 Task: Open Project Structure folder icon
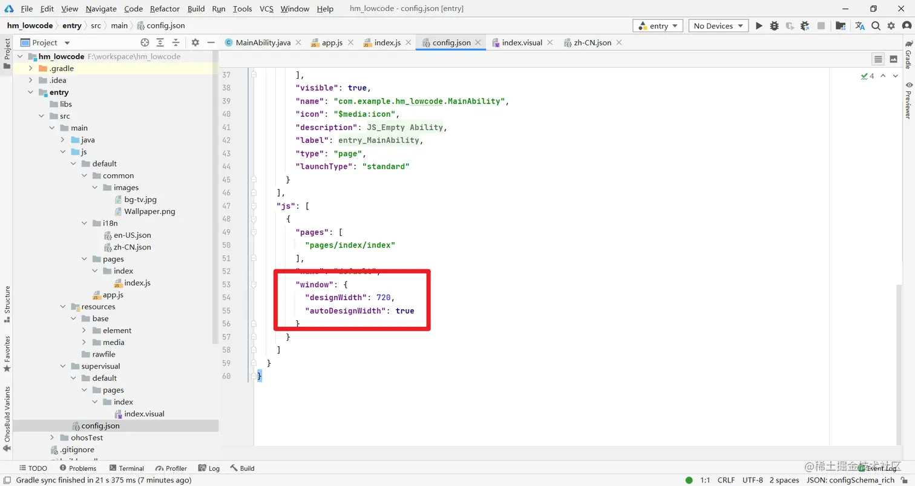pyautogui.click(x=840, y=26)
